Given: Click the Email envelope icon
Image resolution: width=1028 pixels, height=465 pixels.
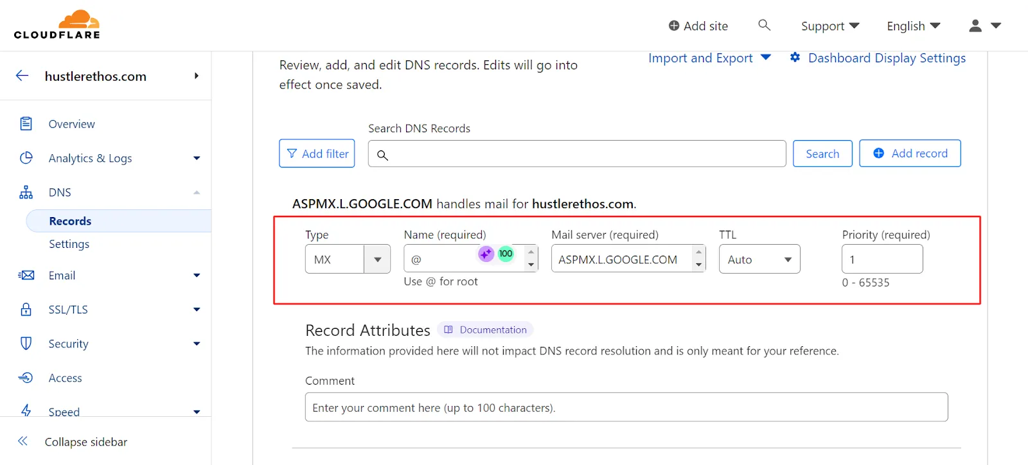Looking at the screenshot, I should point(26,276).
